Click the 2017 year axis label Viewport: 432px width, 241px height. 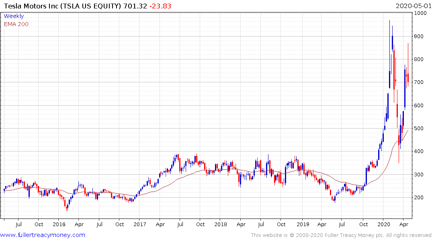coord(140,224)
